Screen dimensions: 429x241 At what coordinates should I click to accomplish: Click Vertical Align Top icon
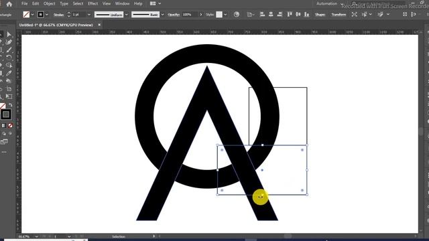point(290,15)
